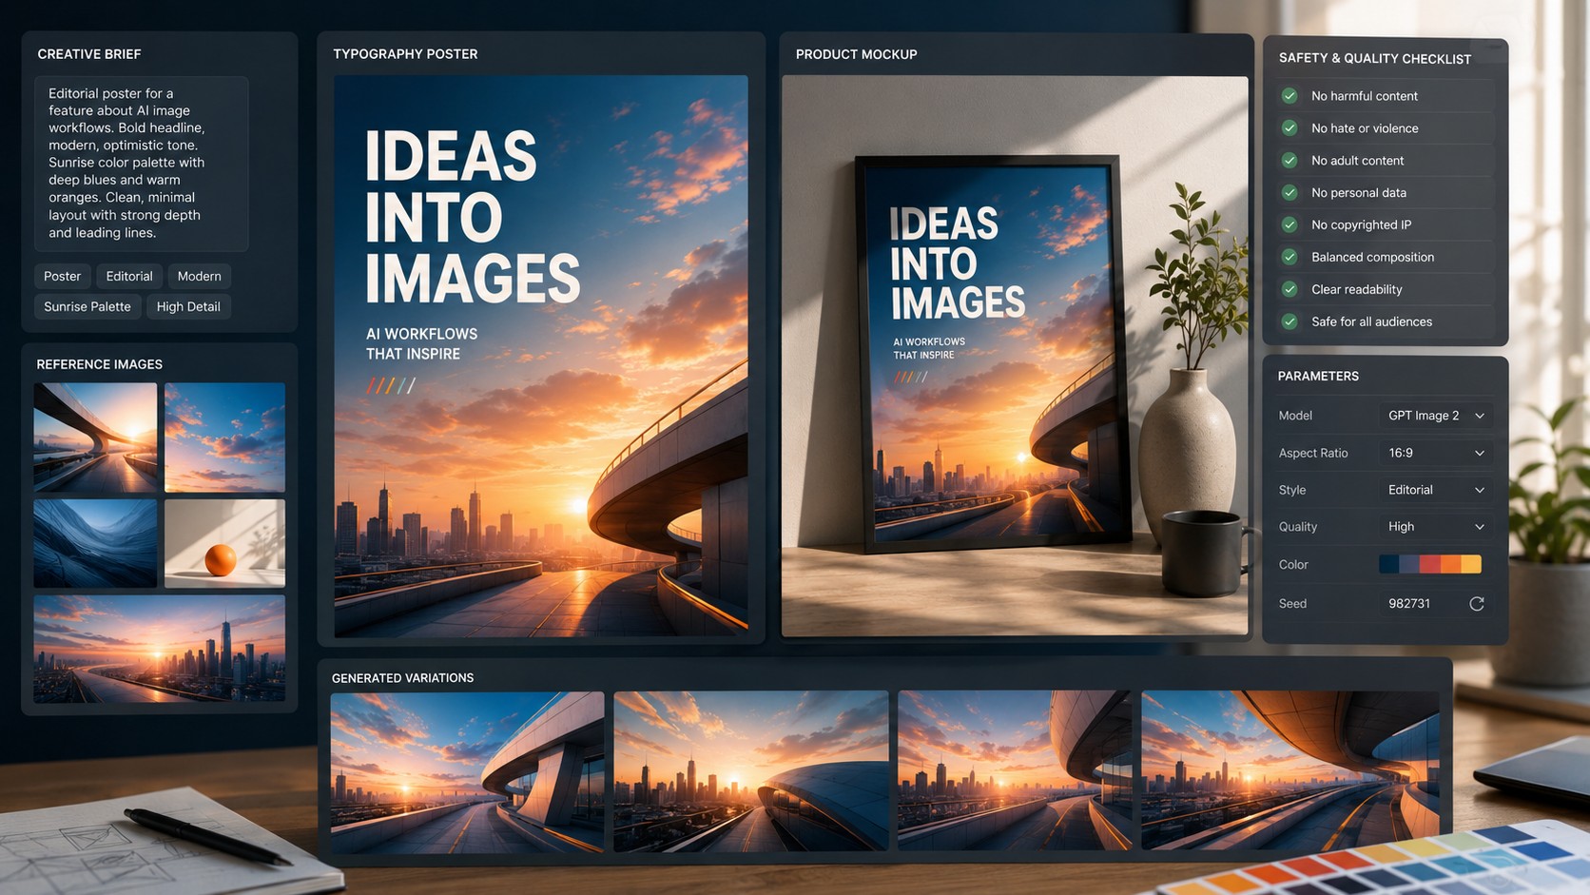This screenshot has height=895, width=1590.
Task: Select the orange sphere reference image
Action: click(x=224, y=543)
